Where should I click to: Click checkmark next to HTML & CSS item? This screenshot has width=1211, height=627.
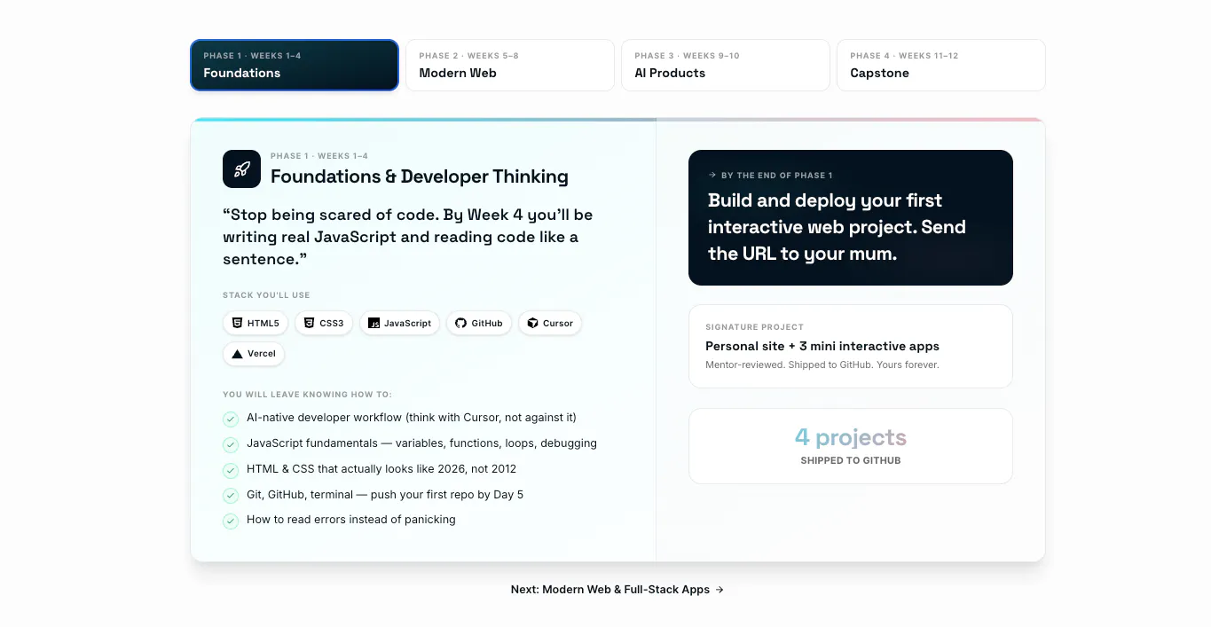pos(231,470)
